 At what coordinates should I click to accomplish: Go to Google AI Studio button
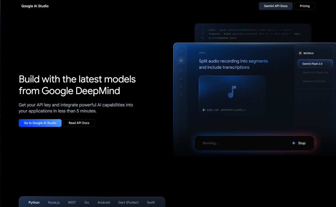pyautogui.click(x=40, y=123)
